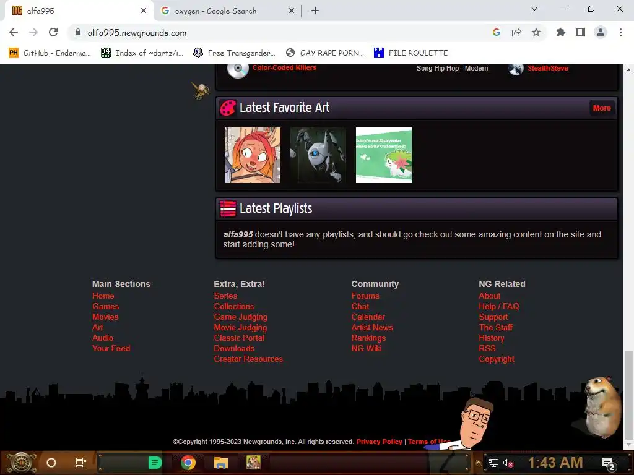Open the Privacy Policy link

380,442
